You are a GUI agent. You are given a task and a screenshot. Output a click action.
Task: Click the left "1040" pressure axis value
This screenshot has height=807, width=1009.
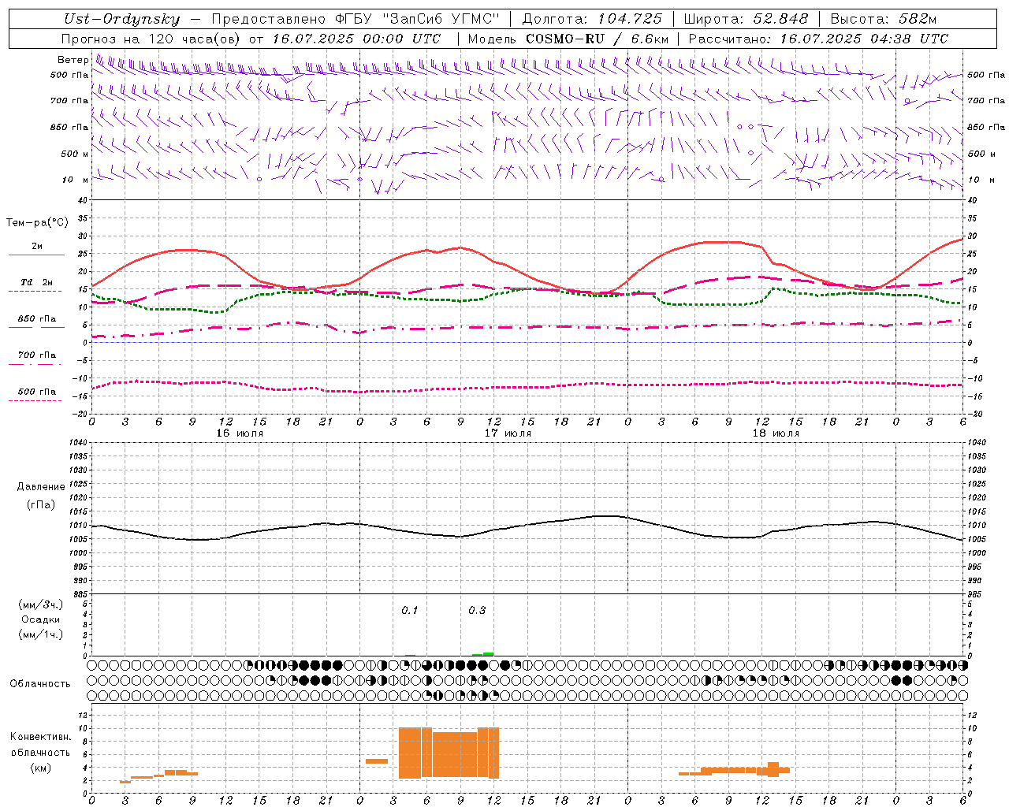[x=80, y=443]
